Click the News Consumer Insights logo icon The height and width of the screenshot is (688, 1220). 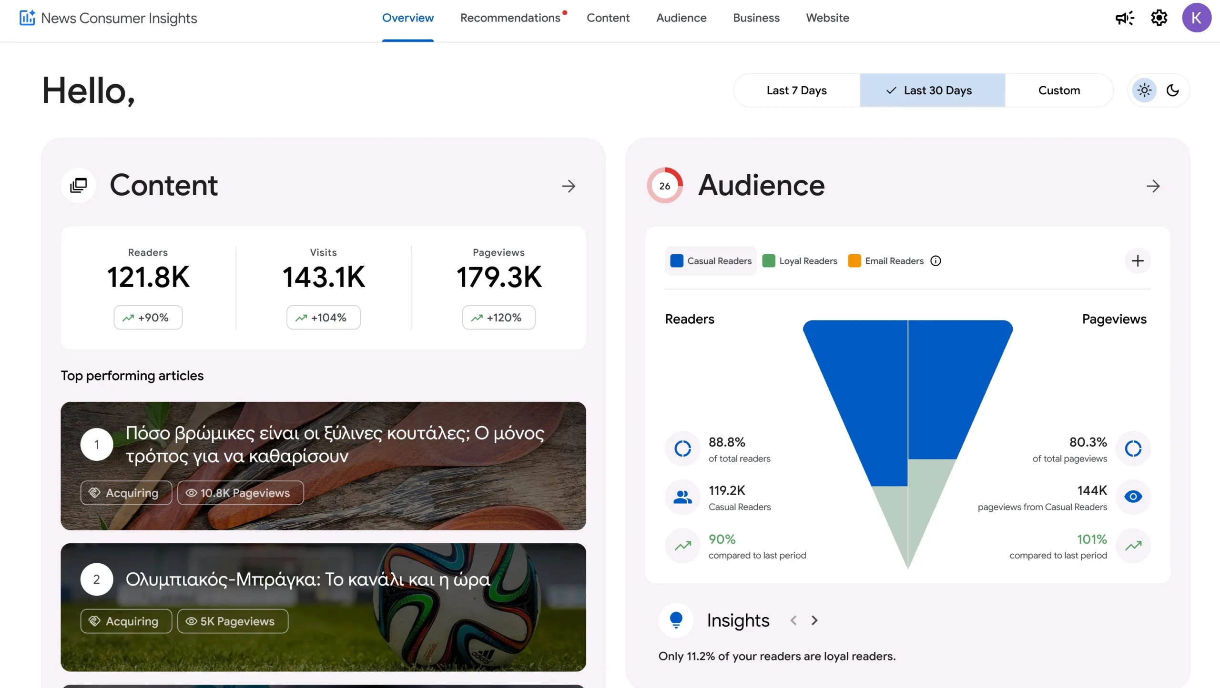(x=27, y=18)
